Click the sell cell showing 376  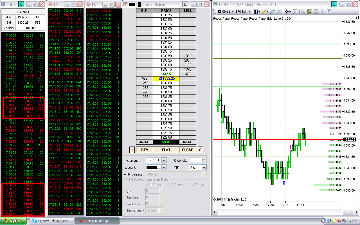click(188, 74)
